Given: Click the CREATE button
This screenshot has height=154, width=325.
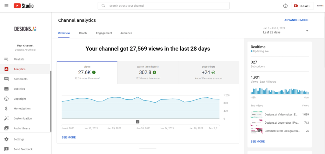Looking at the screenshot, I should pos(302,6).
